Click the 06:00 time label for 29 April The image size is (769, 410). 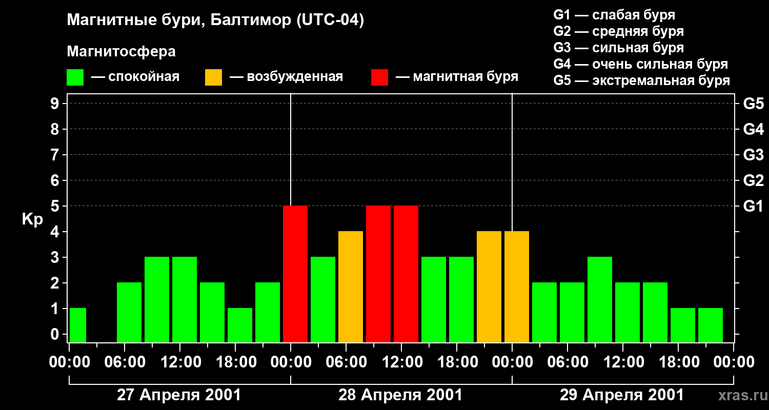(568, 362)
